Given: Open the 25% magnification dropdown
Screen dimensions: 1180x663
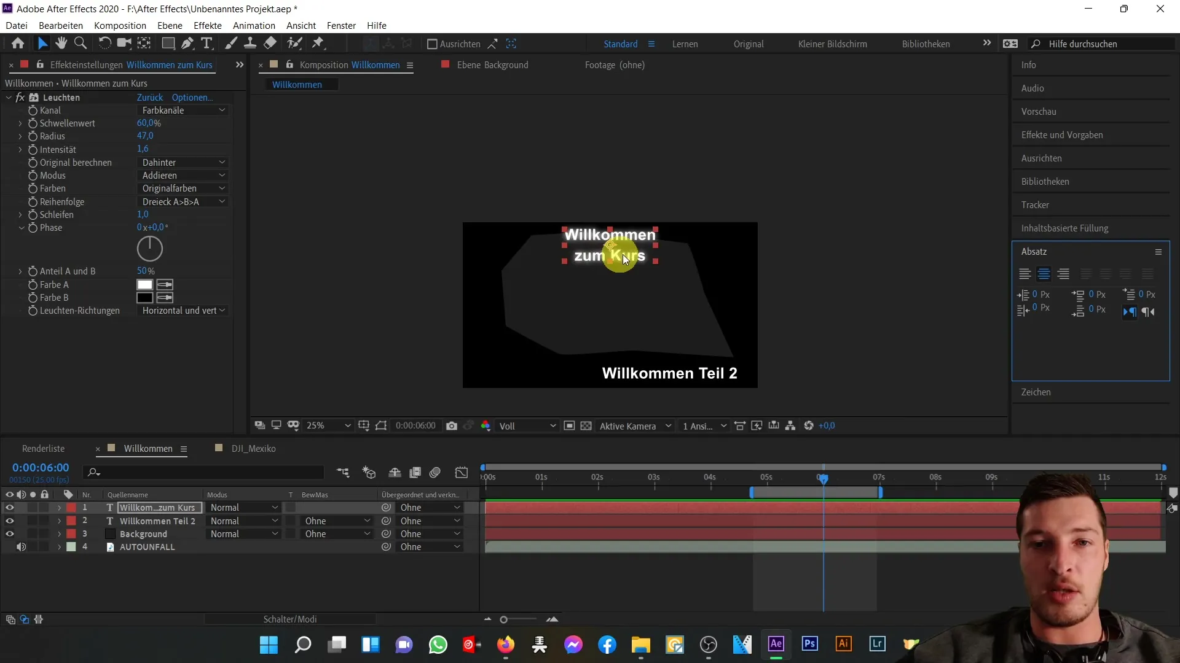Looking at the screenshot, I should pos(328,425).
